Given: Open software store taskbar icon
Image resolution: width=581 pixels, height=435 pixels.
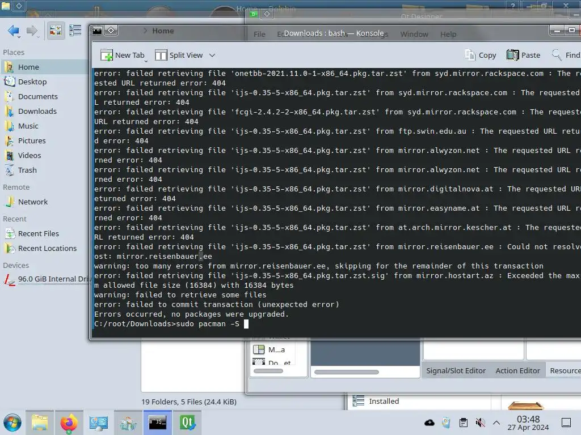Looking at the screenshot, I should (128, 423).
